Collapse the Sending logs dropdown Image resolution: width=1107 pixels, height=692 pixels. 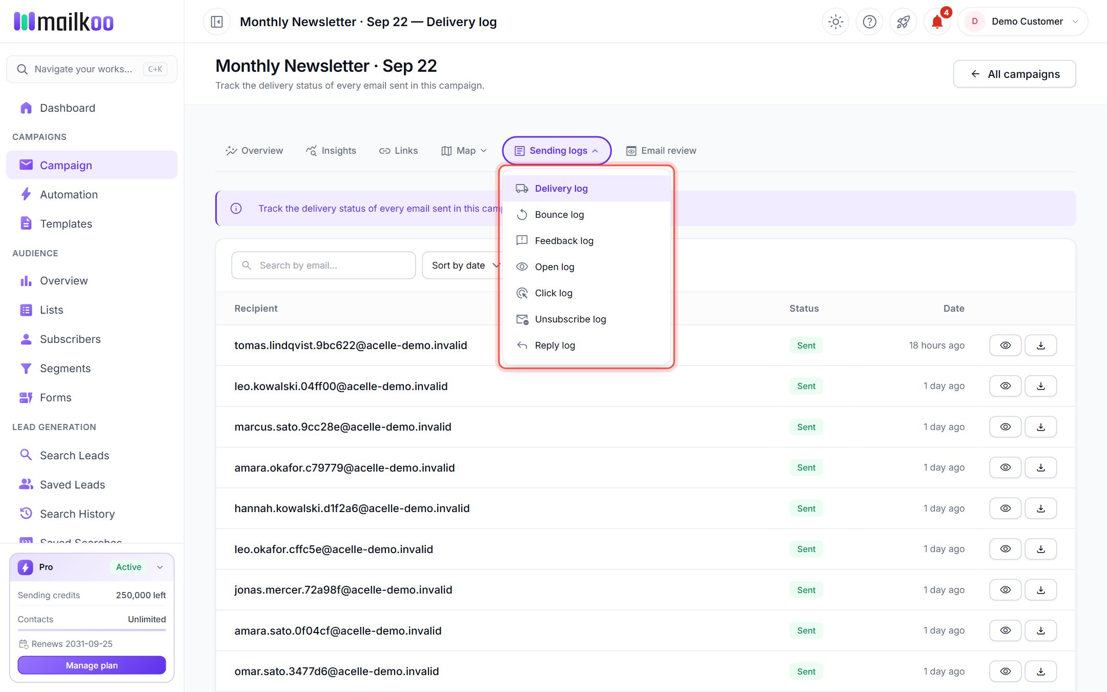pos(557,151)
